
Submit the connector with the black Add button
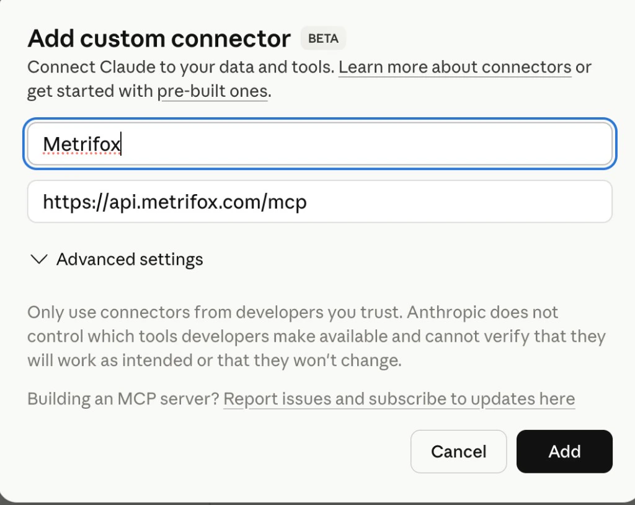click(564, 452)
